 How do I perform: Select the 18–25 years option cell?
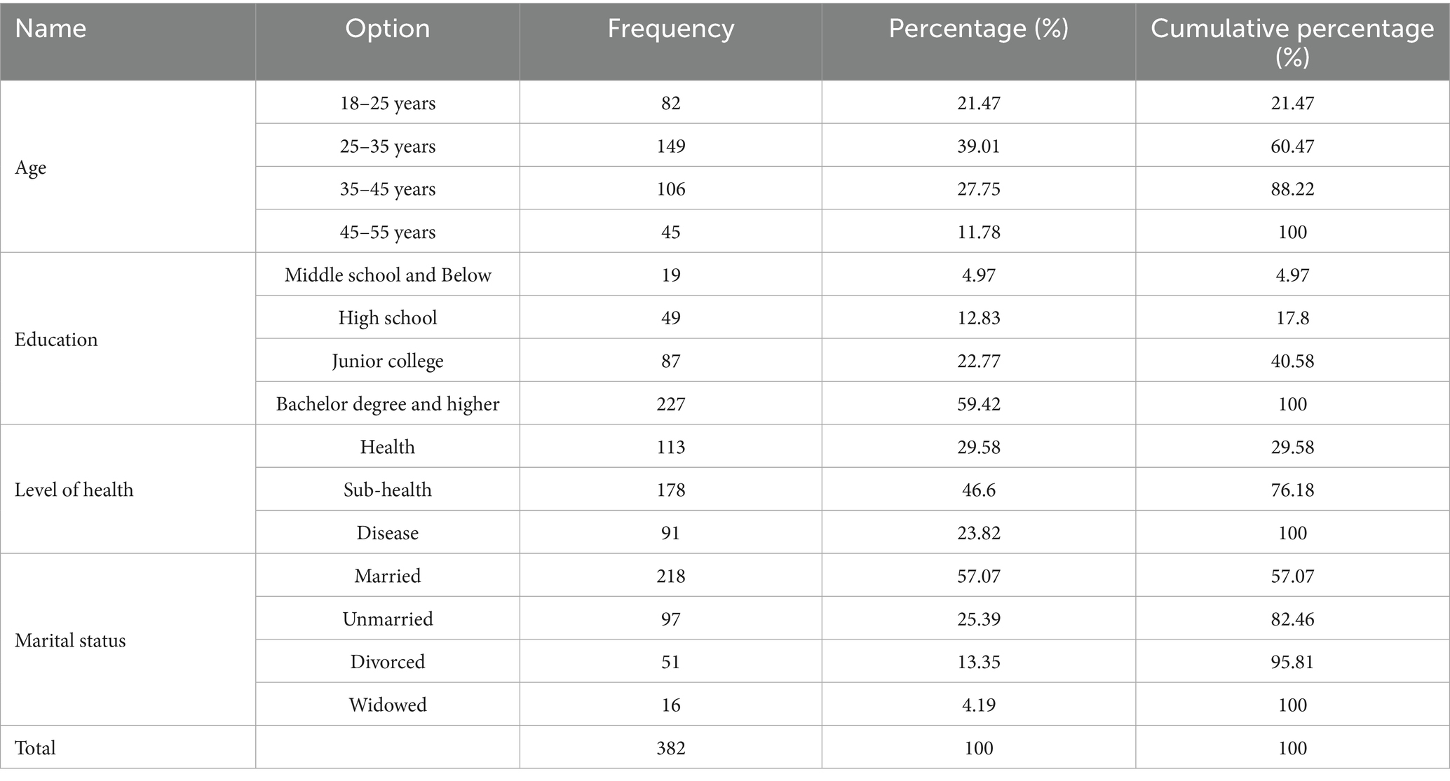[387, 104]
